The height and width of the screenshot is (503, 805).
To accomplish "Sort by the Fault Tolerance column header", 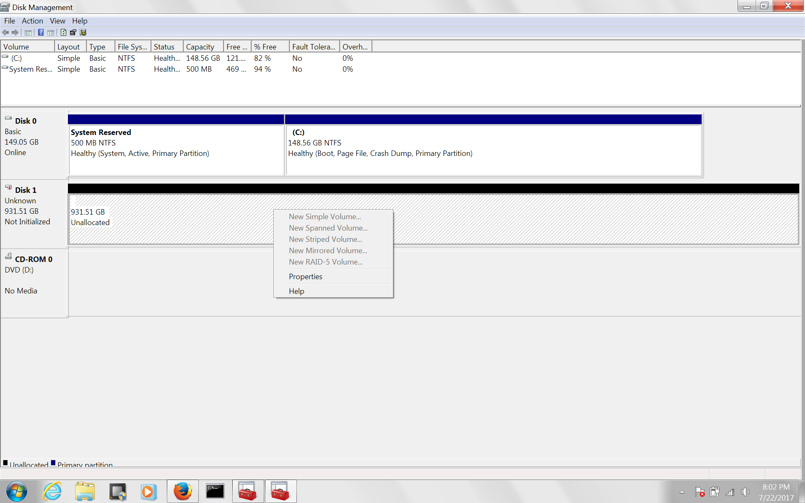I will coord(314,47).
